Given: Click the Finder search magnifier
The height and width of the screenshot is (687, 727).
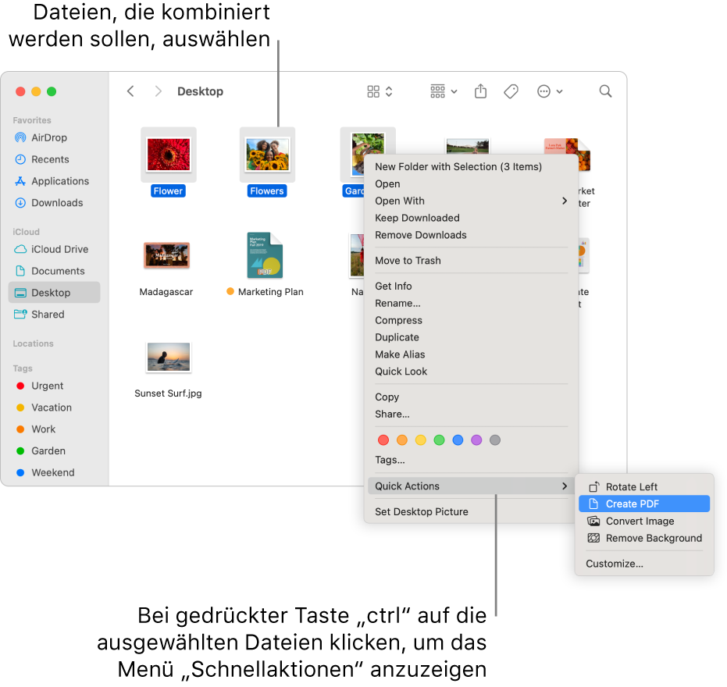Looking at the screenshot, I should pyautogui.click(x=605, y=91).
